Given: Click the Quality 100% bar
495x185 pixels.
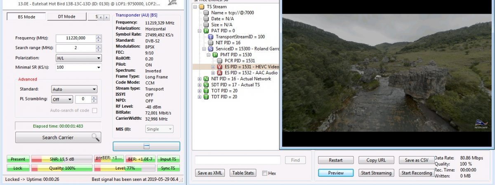Looking at the screenshot, I should (61, 168).
